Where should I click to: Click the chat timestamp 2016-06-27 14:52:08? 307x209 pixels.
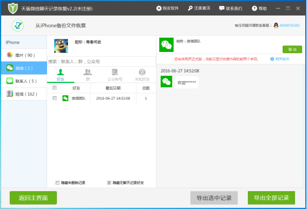(x=180, y=71)
